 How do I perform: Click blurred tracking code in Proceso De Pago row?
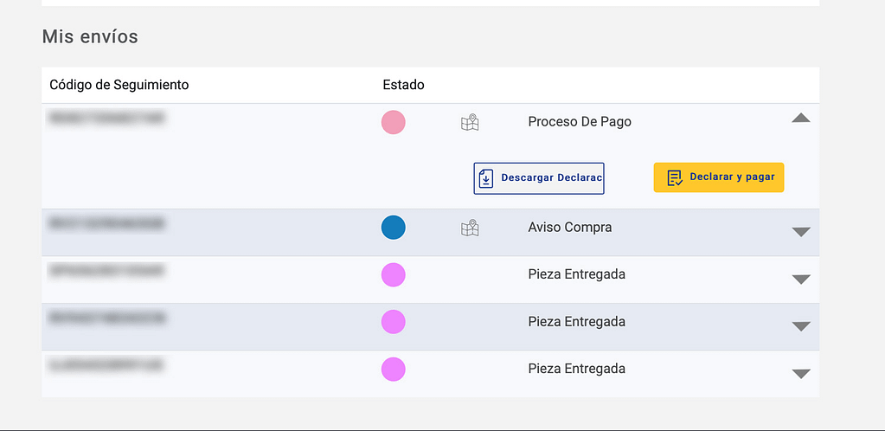tap(106, 118)
